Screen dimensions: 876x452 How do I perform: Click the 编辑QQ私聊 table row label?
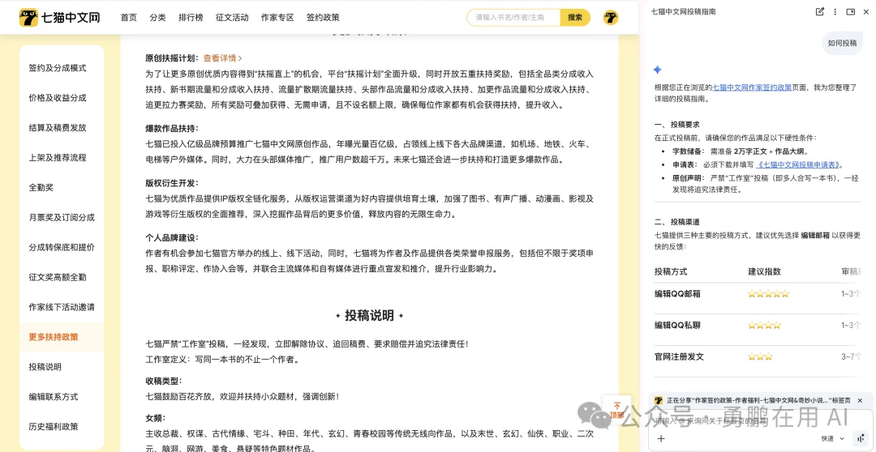[x=677, y=326]
